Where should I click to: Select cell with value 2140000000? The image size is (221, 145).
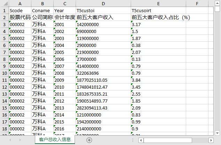pos(103,129)
